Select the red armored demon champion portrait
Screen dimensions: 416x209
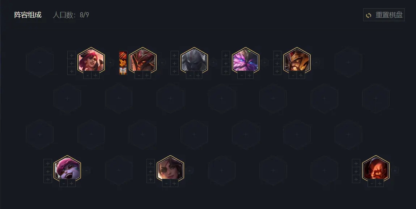pos(143,61)
